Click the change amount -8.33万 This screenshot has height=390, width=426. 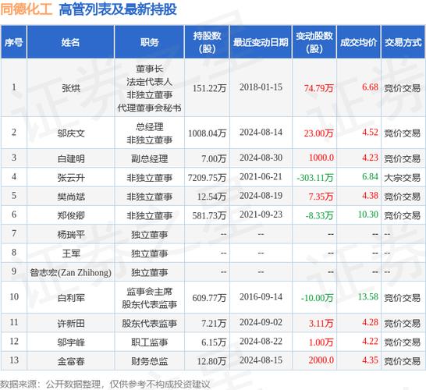click(320, 215)
